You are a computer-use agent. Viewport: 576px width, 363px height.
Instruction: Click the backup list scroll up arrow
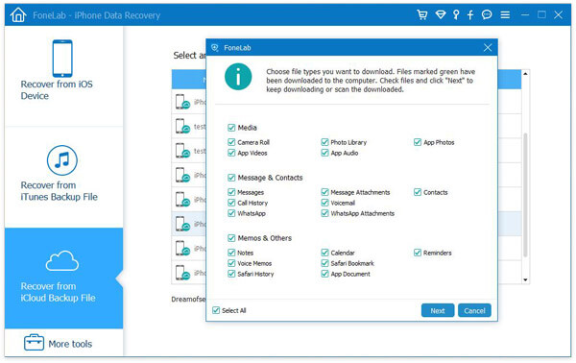[525, 74]
